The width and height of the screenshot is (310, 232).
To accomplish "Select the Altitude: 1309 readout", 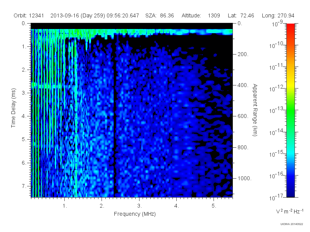I will click(201, 15).
